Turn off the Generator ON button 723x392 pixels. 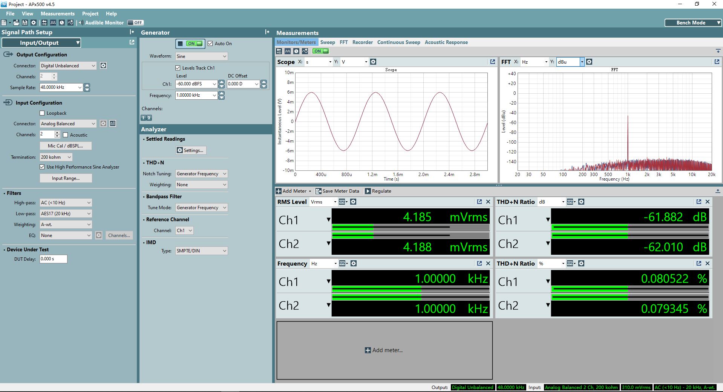coord(190,44)
